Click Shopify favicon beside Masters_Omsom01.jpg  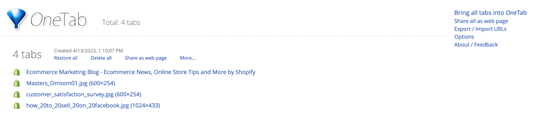click(x=17, y=83)
